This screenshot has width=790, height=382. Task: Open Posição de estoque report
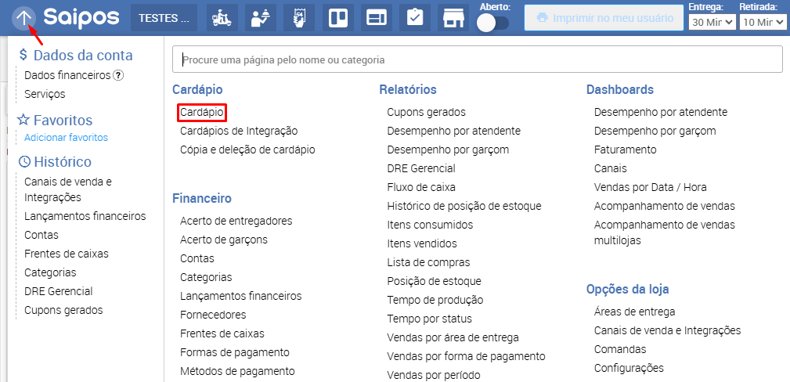tap(435, 281)
